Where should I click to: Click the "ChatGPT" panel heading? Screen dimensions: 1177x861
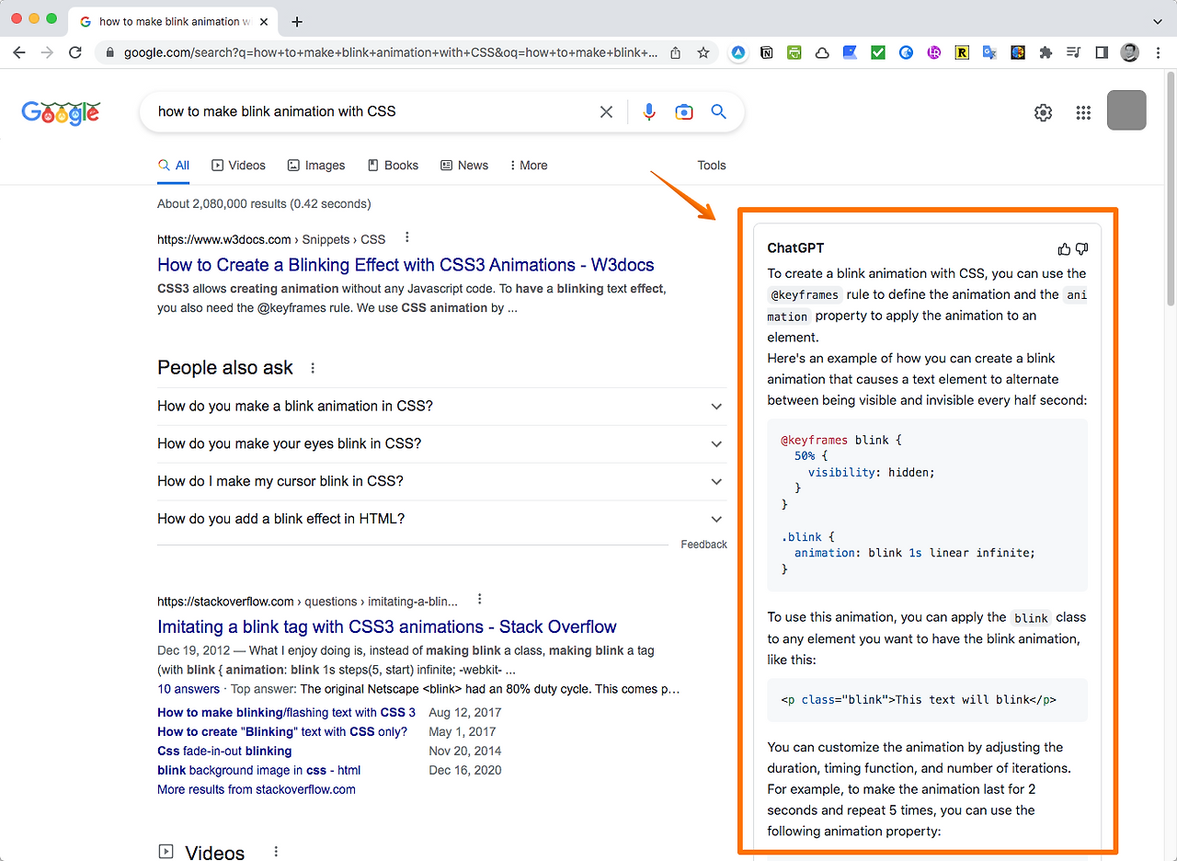coord(795,247)
